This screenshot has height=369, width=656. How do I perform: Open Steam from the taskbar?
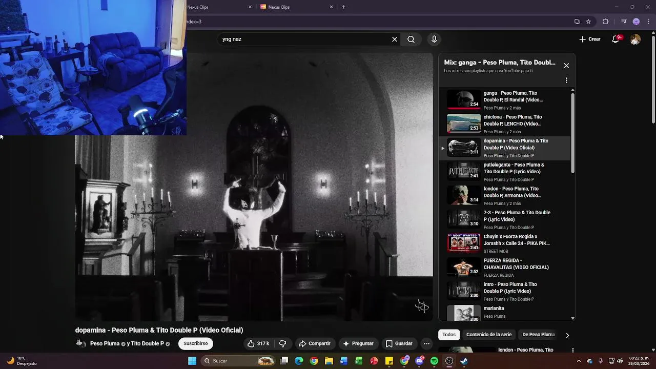tap(464, 361)
